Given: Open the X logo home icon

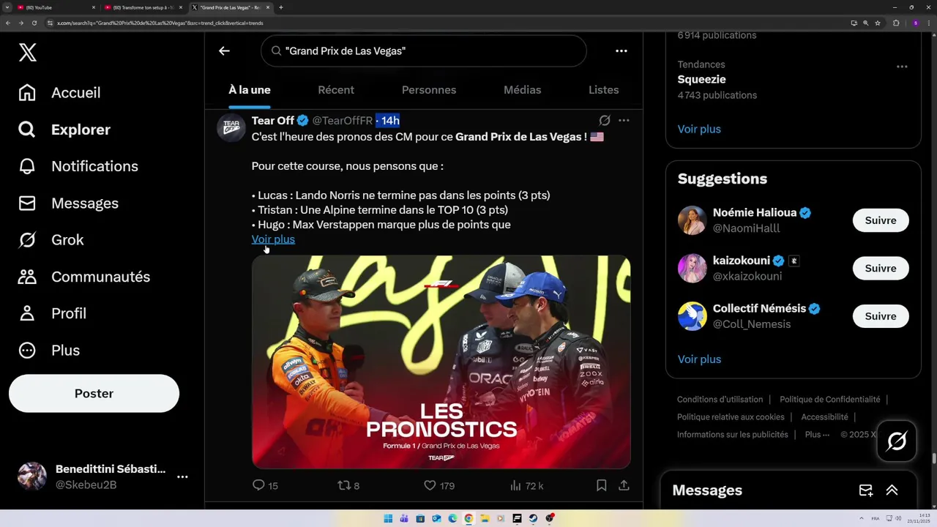Looking at the screenshot, I should pyautogui.click(x=28, y=52).
